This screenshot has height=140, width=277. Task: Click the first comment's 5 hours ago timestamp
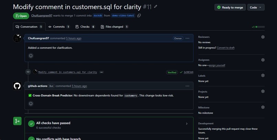[x=74, y=38]
